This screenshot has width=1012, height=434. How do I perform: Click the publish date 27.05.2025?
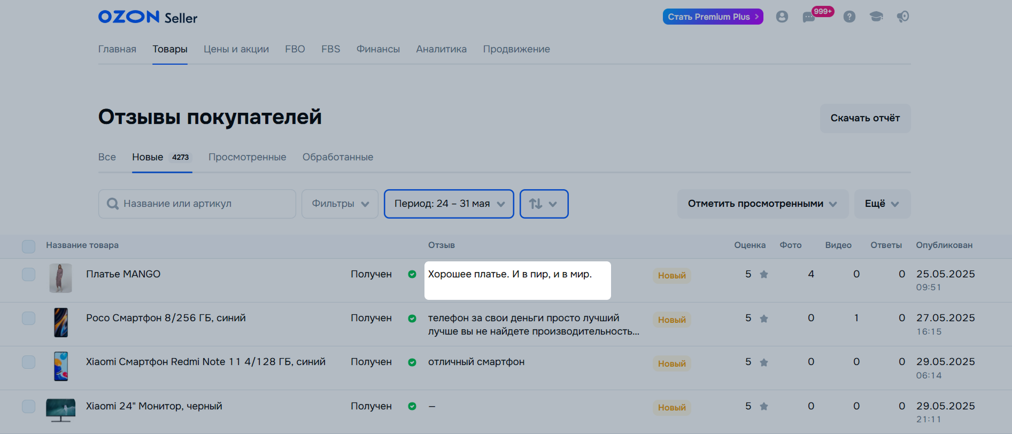click(x=946, y=318)
